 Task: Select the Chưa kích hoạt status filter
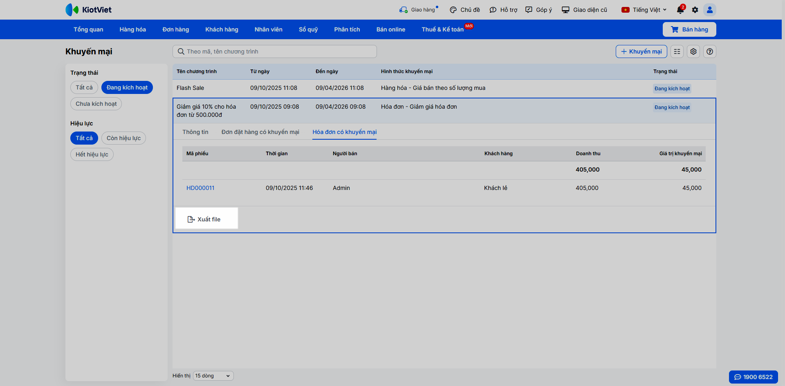pos(96,104)
